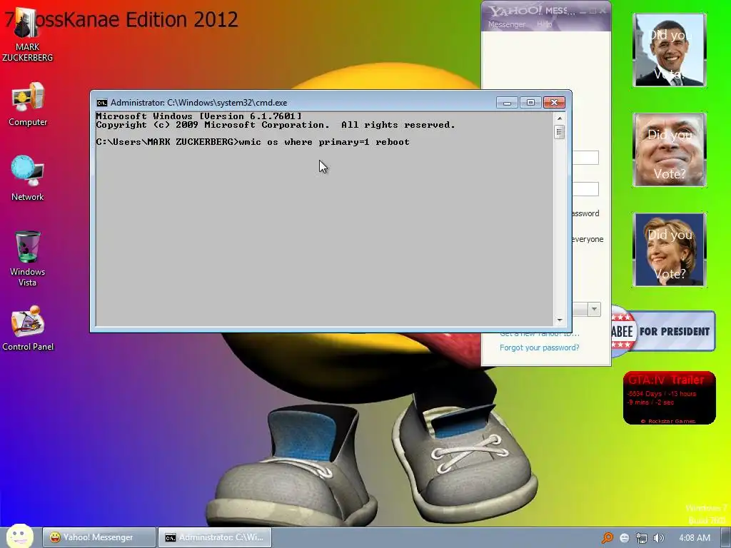The width and height of the screenshot is (731, 548).
Task: Click the Hillary Clinton Did you Vote gadget
Action: point(670,249)
